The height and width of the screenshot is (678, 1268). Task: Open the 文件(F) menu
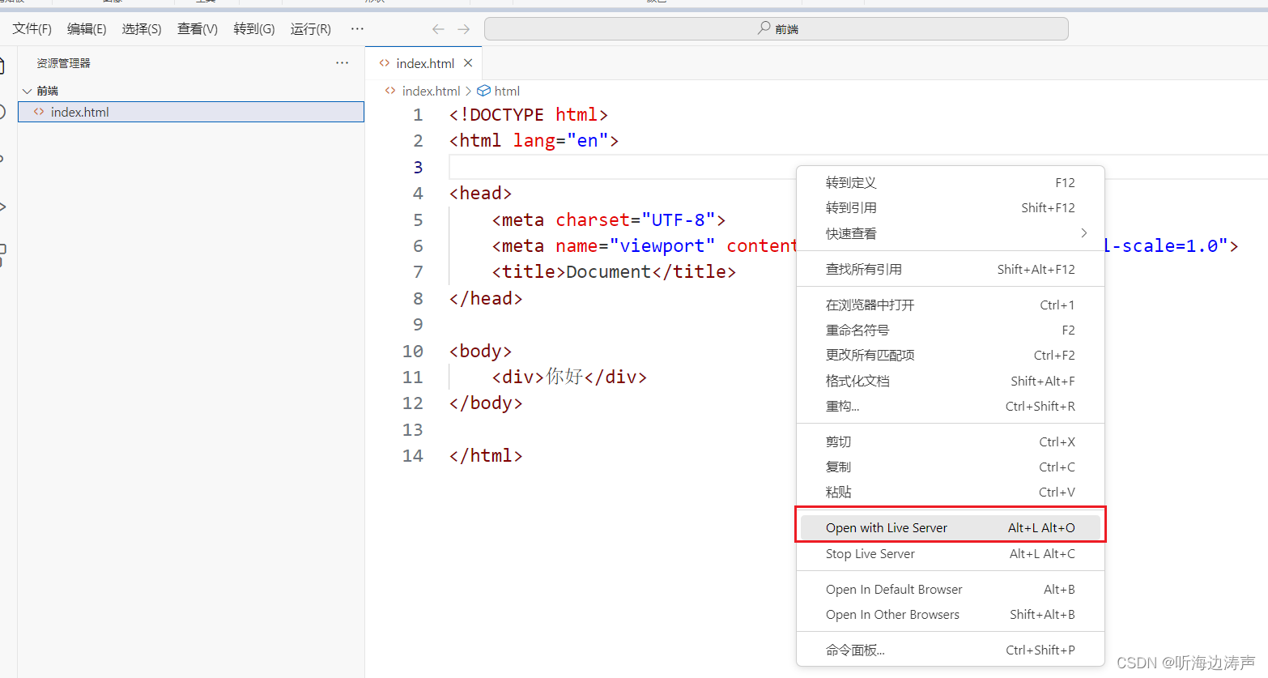[32, 29]
